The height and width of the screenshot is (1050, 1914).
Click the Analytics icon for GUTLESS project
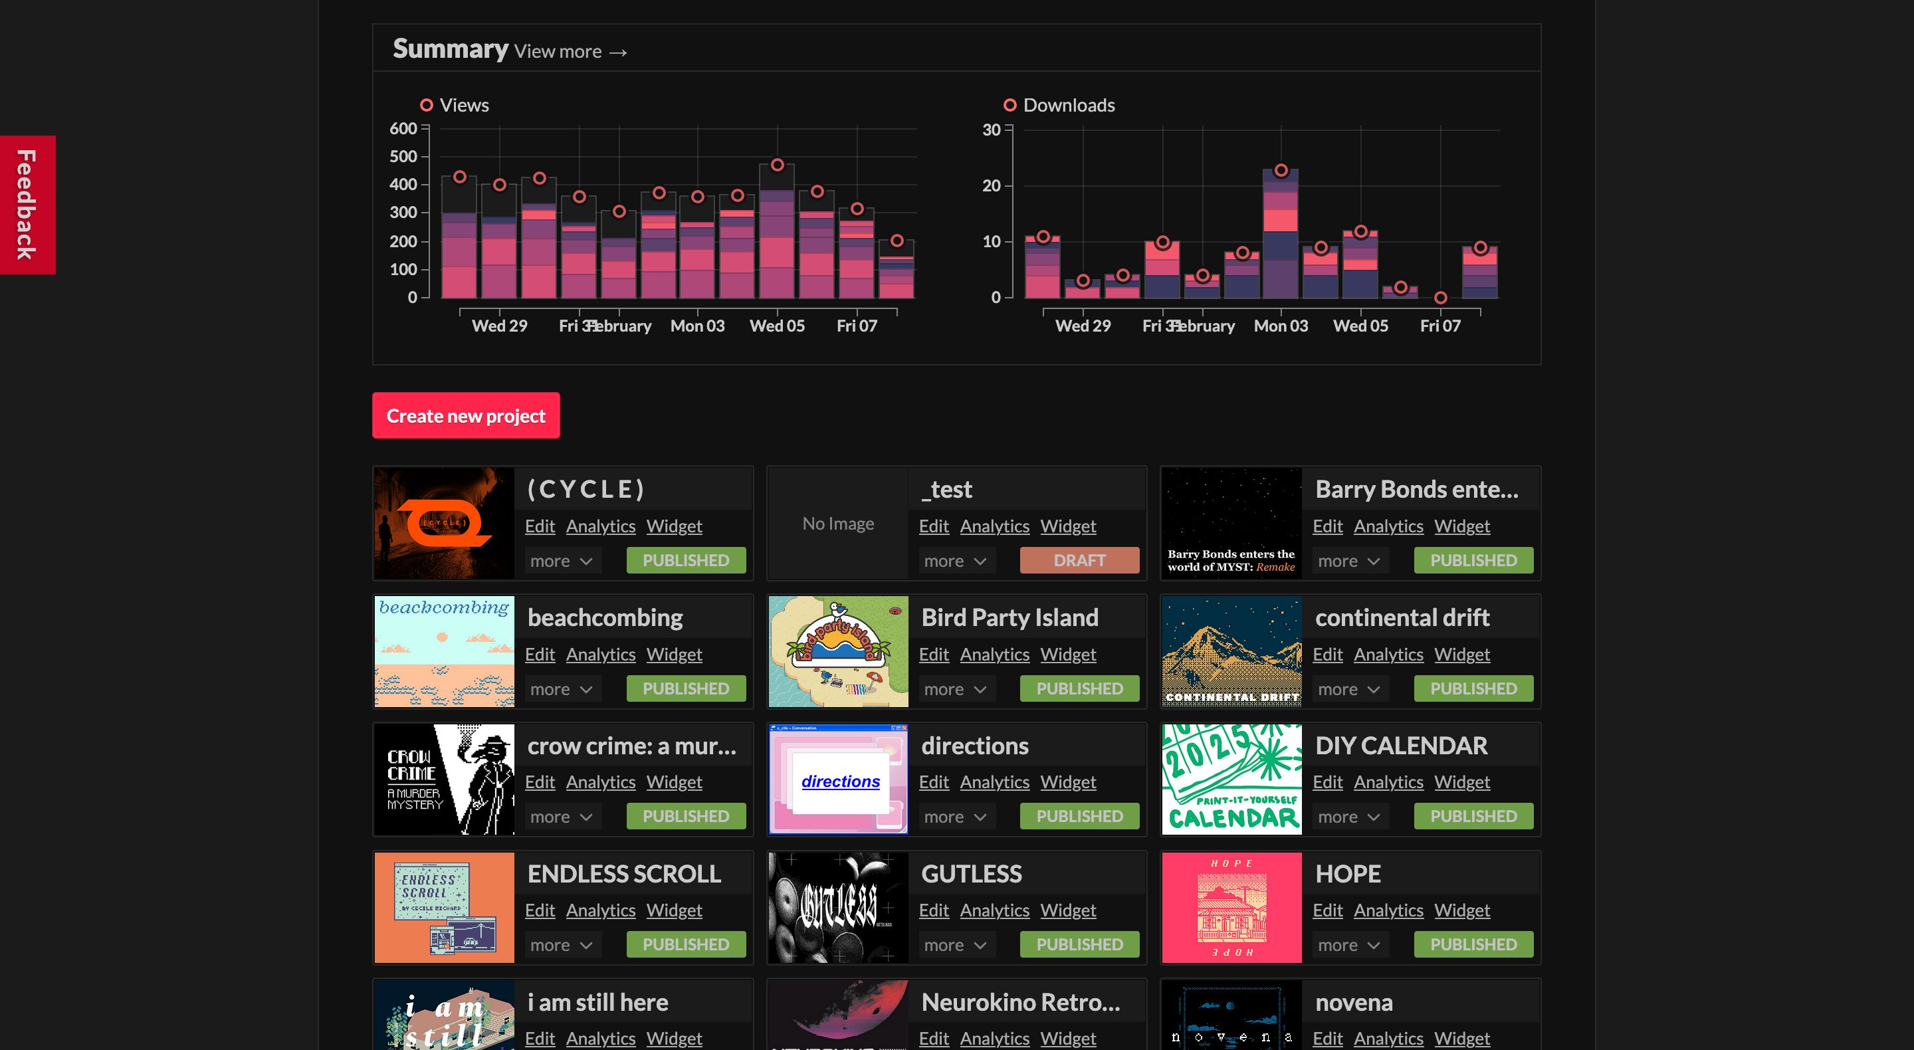coord(995,909)
